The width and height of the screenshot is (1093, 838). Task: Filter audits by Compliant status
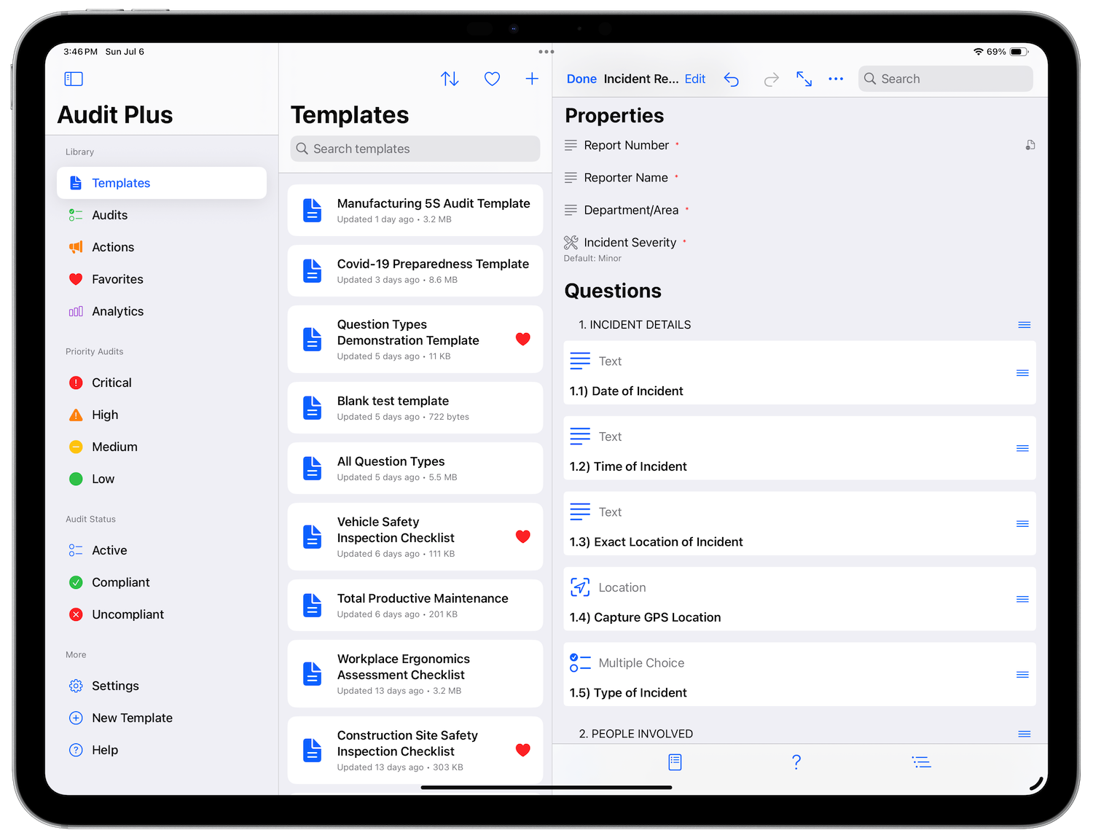pos(162,582)
